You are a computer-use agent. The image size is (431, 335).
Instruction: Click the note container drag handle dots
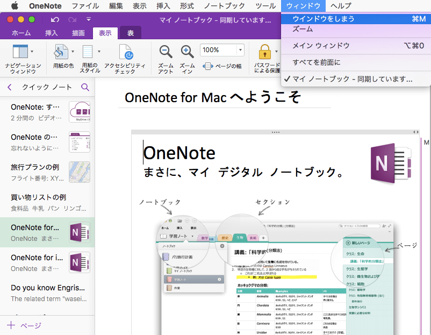click(276, 132)
